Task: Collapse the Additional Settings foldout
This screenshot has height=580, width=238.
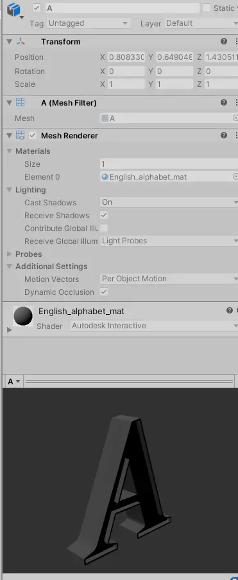Action: [x=10, y=267]
